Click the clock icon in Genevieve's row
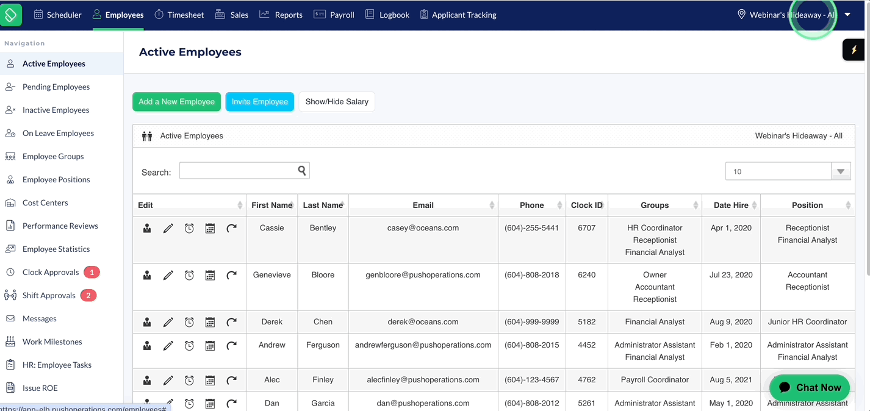This screenshot has width=870, height=411. coord(189,275)
